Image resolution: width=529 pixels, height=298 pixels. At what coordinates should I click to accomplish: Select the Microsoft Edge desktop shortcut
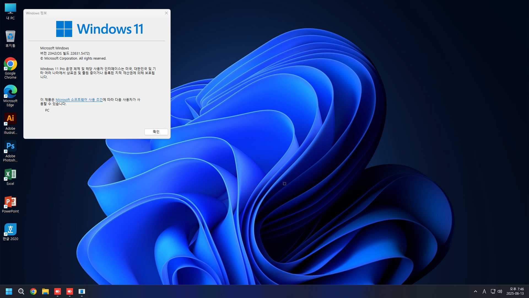click(x=10, y=95)
